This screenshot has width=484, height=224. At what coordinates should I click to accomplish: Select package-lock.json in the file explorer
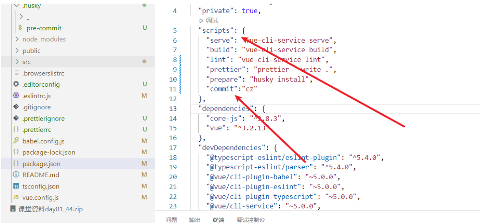(49, 153)
